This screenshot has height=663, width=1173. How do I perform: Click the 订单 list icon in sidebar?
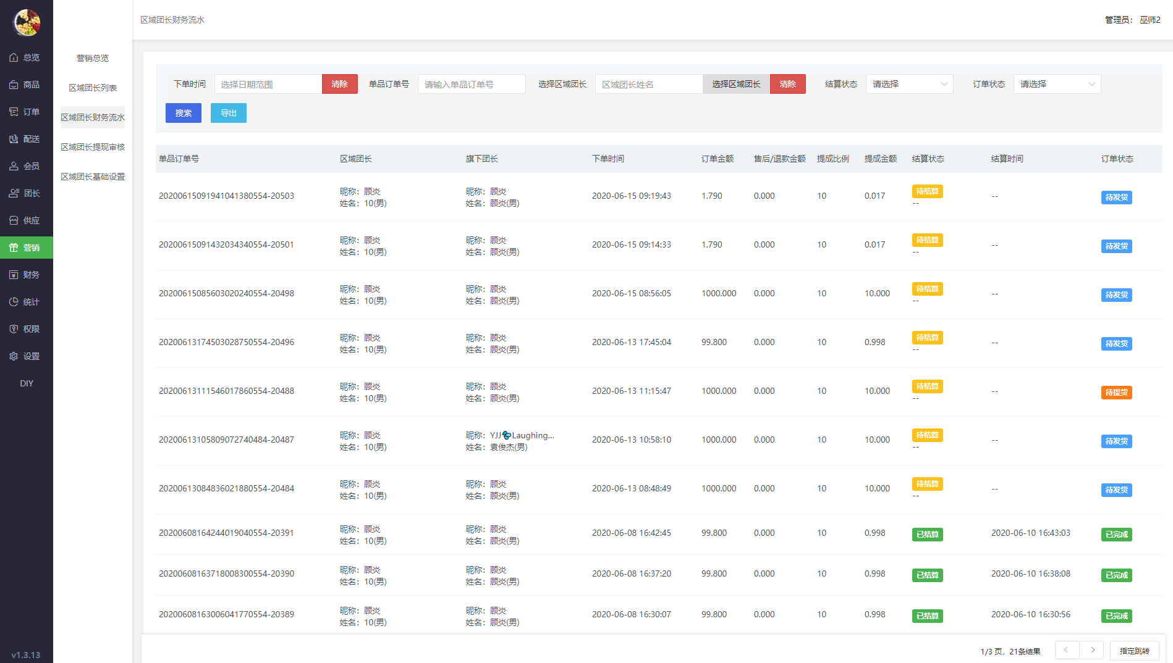point(14,112)
